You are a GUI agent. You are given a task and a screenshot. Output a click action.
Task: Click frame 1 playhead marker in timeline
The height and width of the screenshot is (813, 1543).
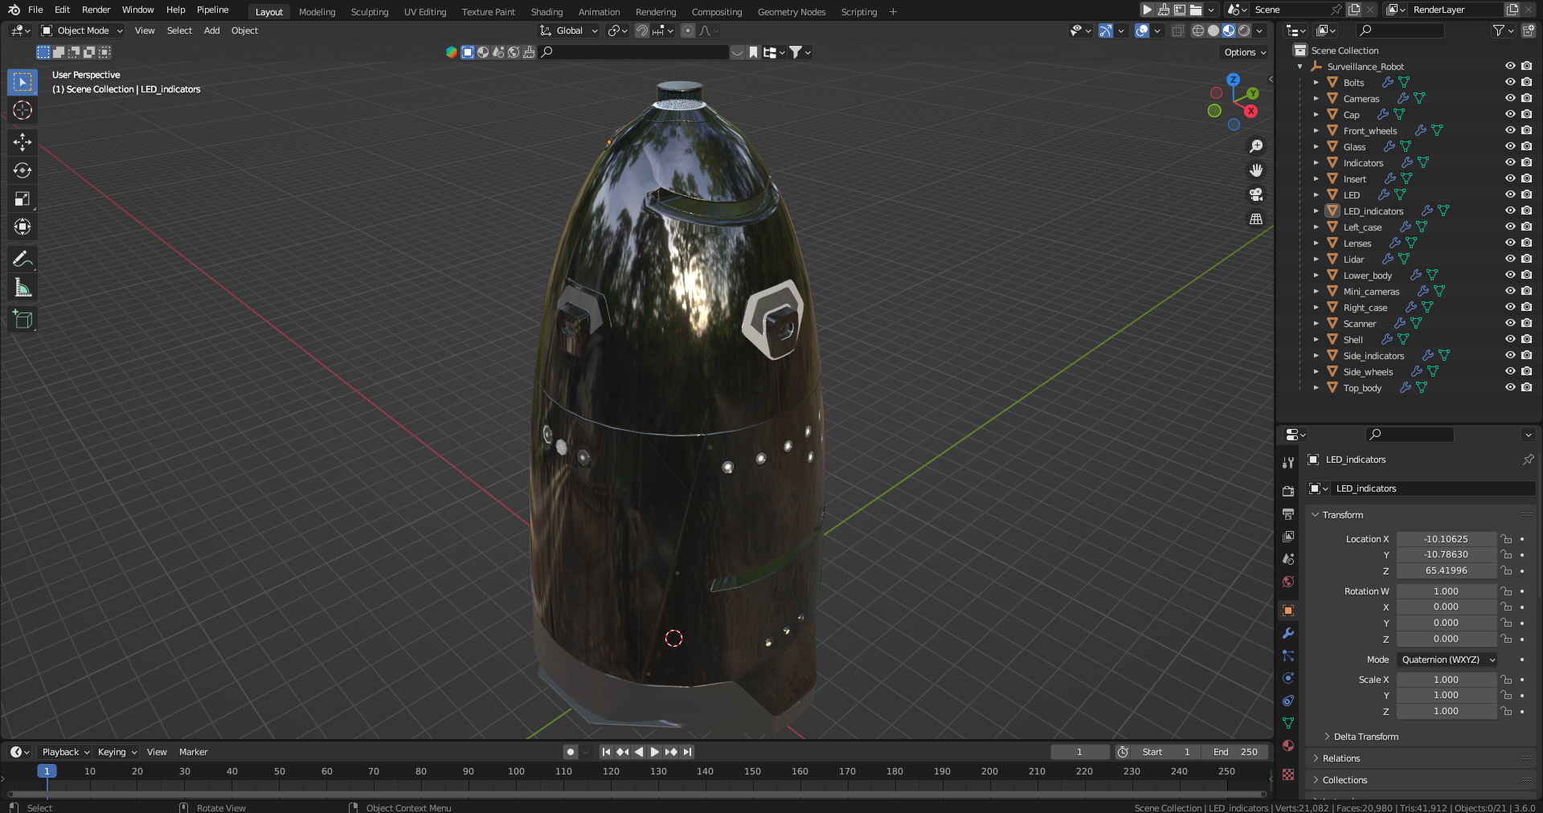pos(47,771)
